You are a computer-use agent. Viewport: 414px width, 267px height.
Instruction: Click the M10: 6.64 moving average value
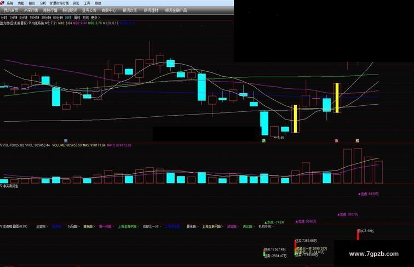65,23
